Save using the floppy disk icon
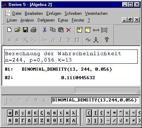 click(x=25, y=30)
